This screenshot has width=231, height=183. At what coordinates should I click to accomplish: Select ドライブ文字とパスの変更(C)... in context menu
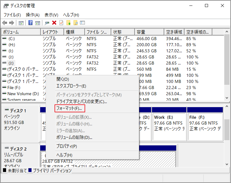tap(93, 102)
